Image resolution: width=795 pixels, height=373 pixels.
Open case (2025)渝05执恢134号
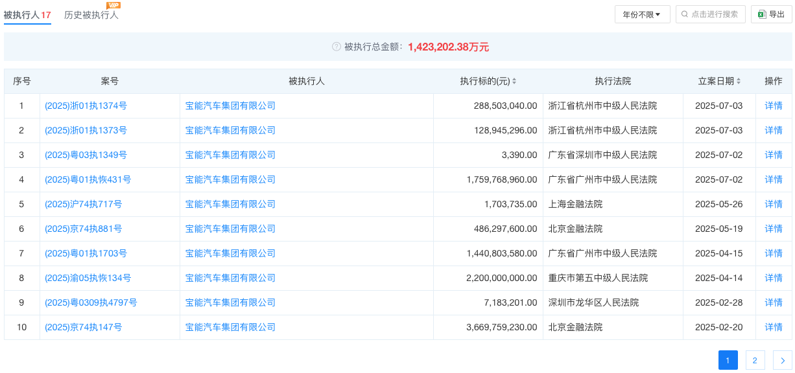(x=88, y=278)
